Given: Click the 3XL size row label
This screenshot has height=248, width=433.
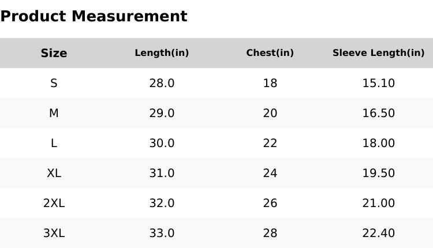Looking at the screenshot, I should 54,233.
